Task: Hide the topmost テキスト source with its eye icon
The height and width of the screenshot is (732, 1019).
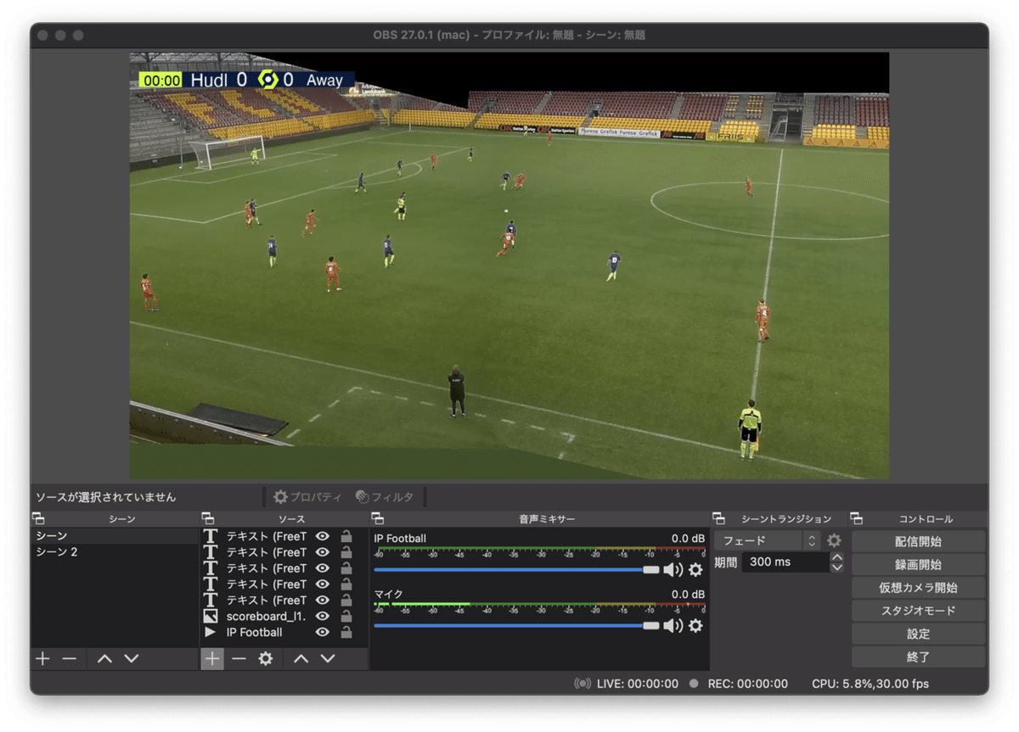Action: (323, 536)
